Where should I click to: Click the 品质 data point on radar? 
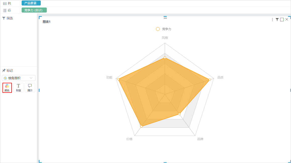(210, 80)
